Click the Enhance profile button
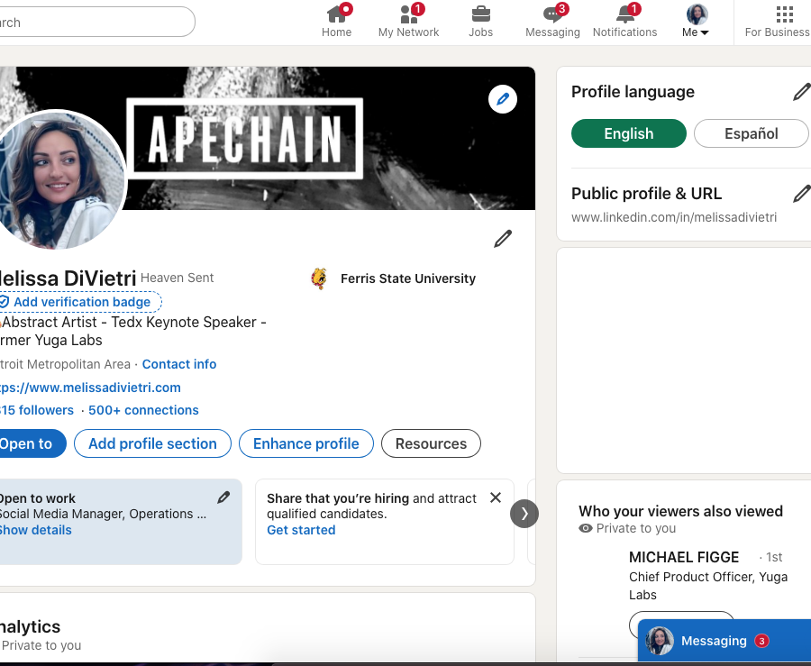The width and height of the screenshot is (811, 666). (x=305, y=443)
